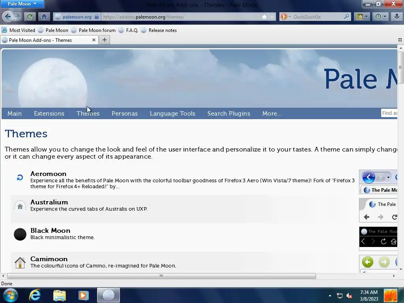
Task: Open Windows Media Player from taskbar
Action: pos(83,295)
